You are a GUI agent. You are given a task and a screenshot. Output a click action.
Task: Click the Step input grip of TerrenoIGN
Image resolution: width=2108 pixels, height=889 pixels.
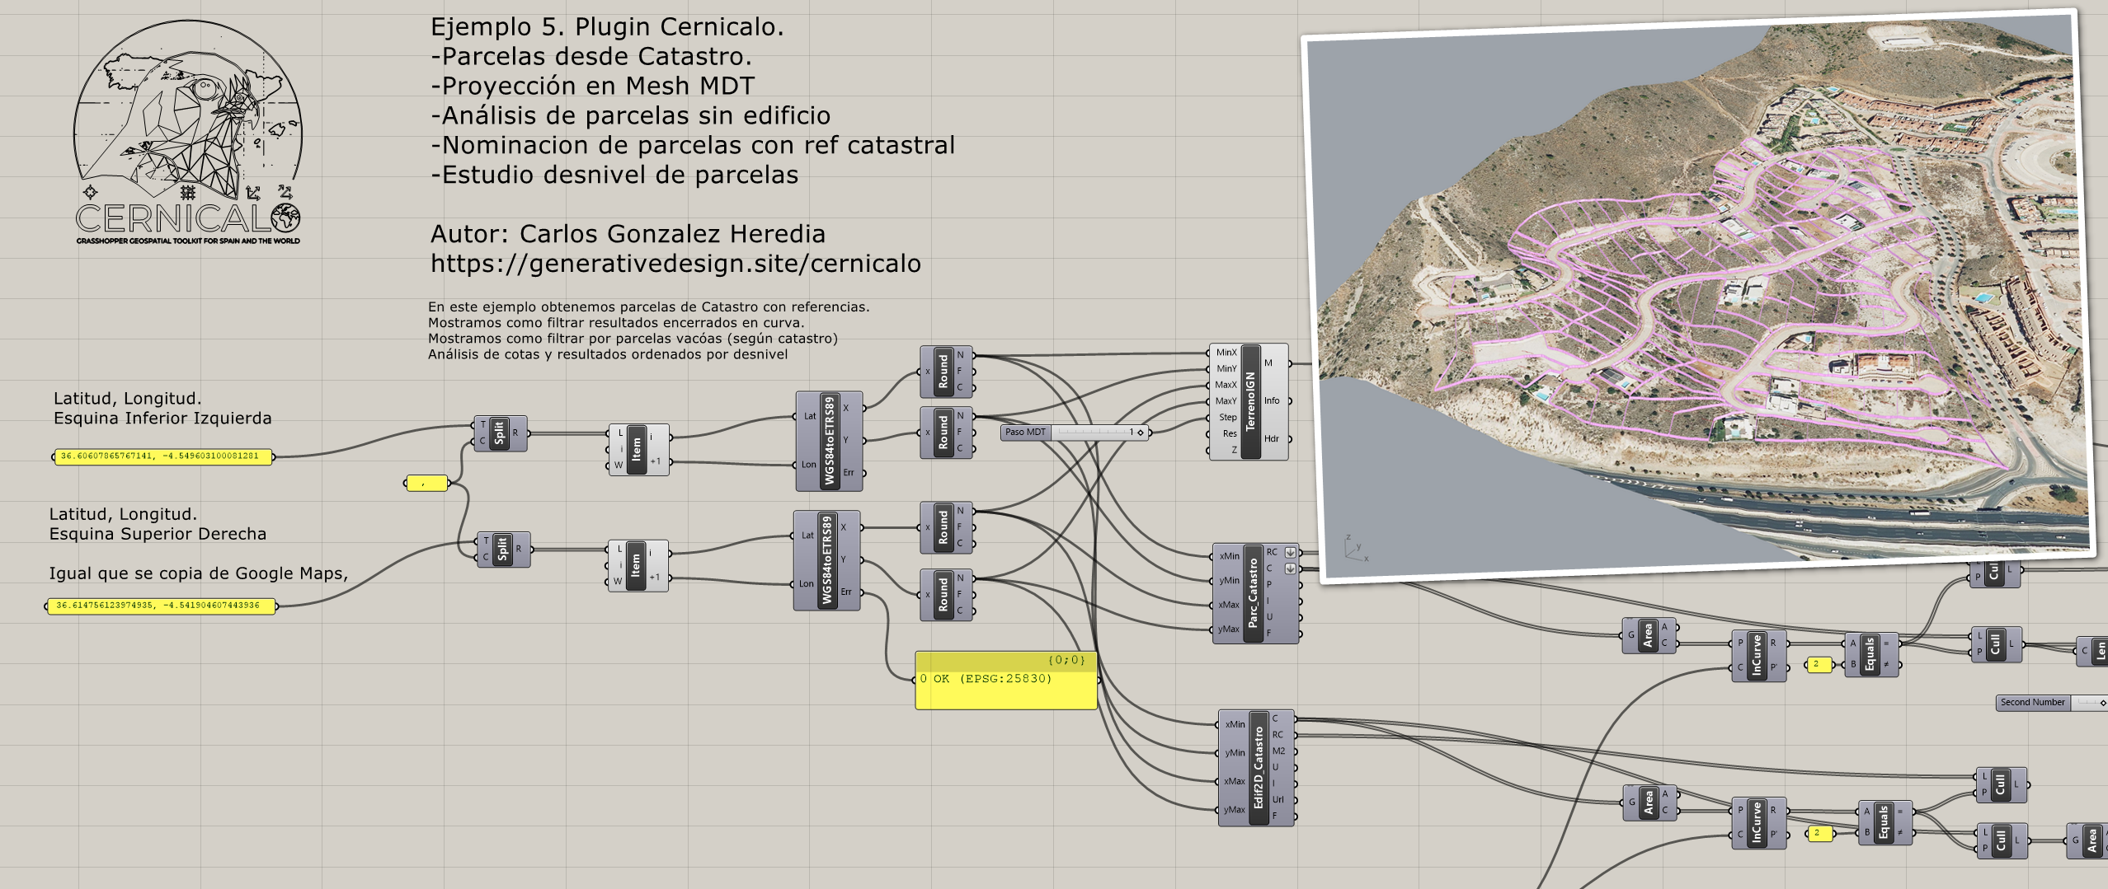click(x=1210, y=418)
